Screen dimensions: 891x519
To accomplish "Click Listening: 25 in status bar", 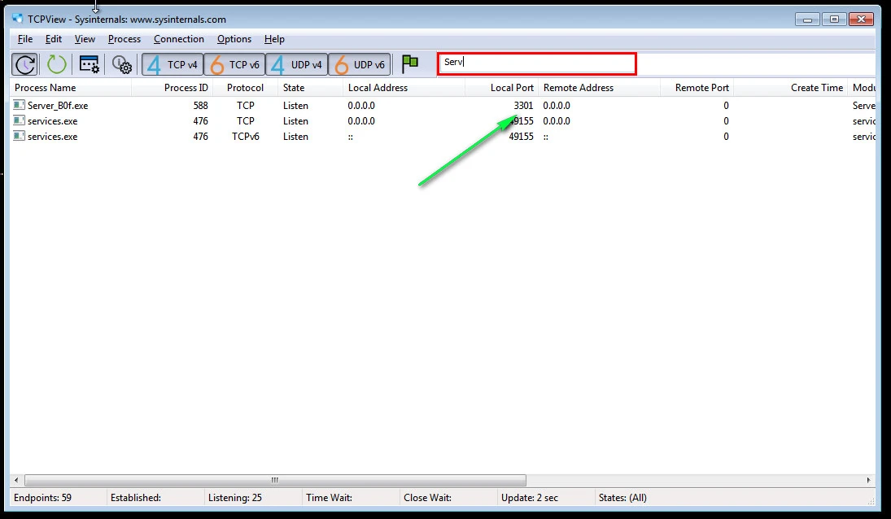I will coord(234,498).
